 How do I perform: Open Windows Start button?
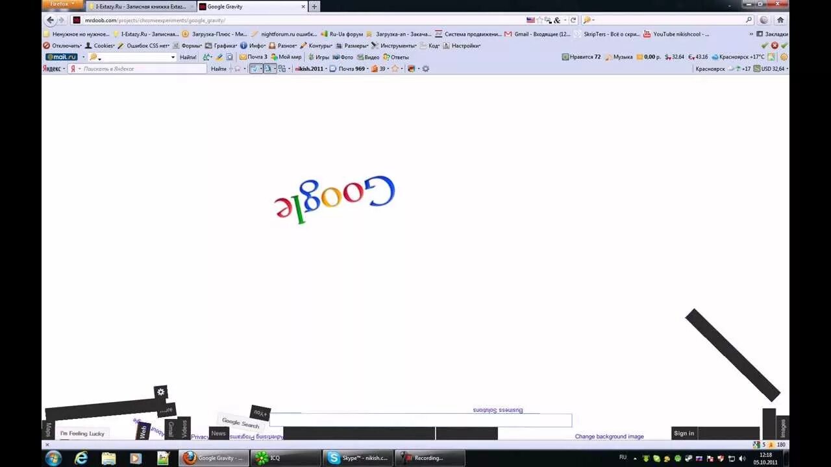(x=54, y=458)
